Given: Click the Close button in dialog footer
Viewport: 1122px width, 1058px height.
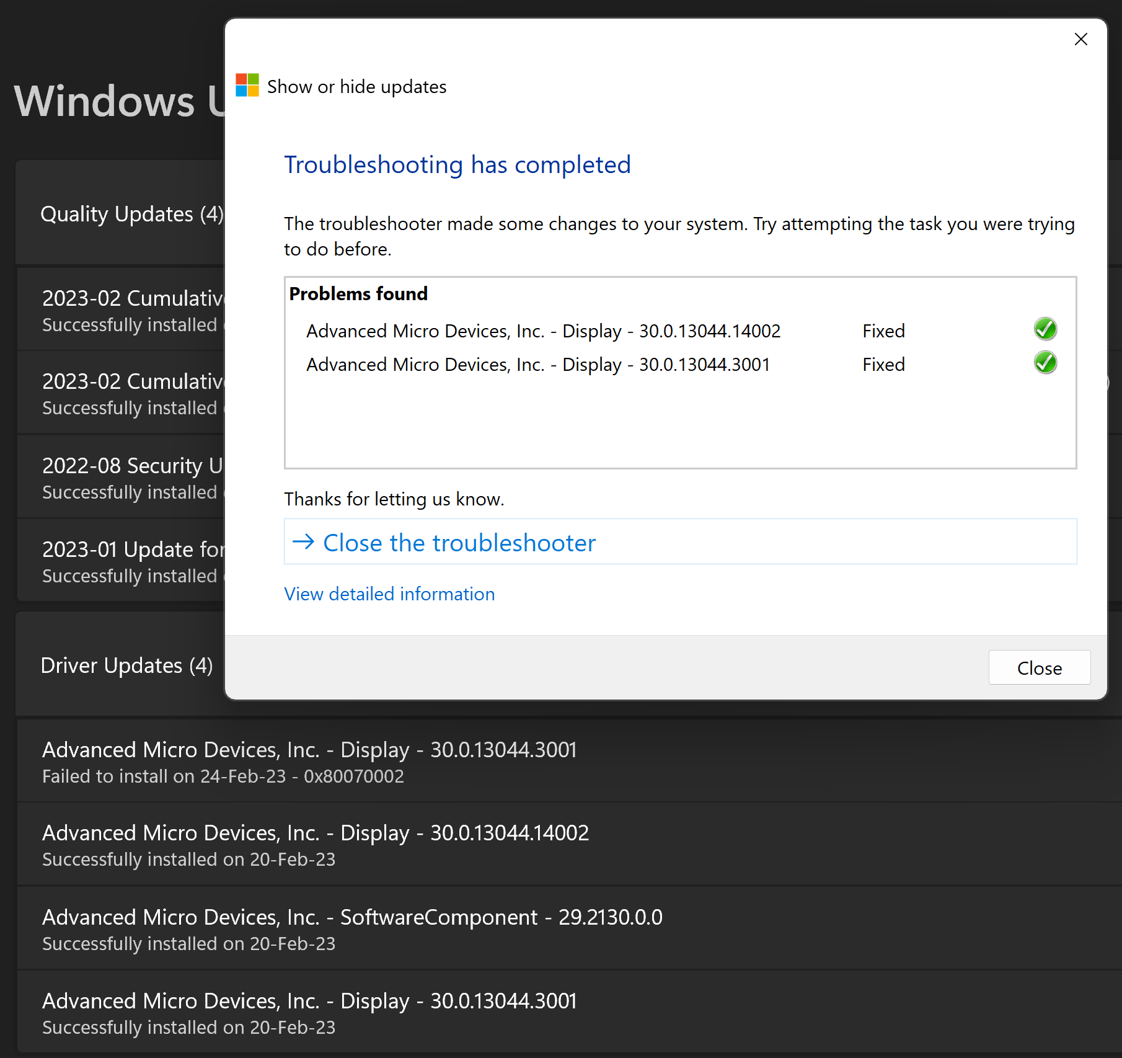Looking at the screenshot, I should coord(1039,667).
